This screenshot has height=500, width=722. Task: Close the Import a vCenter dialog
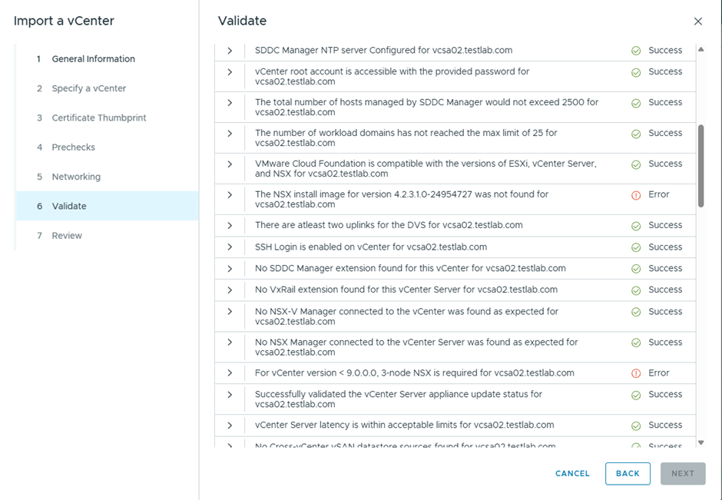click(697, 22)
